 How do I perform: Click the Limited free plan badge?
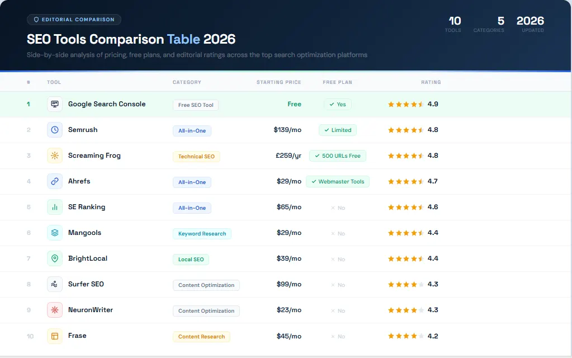[x=337, y=130]
